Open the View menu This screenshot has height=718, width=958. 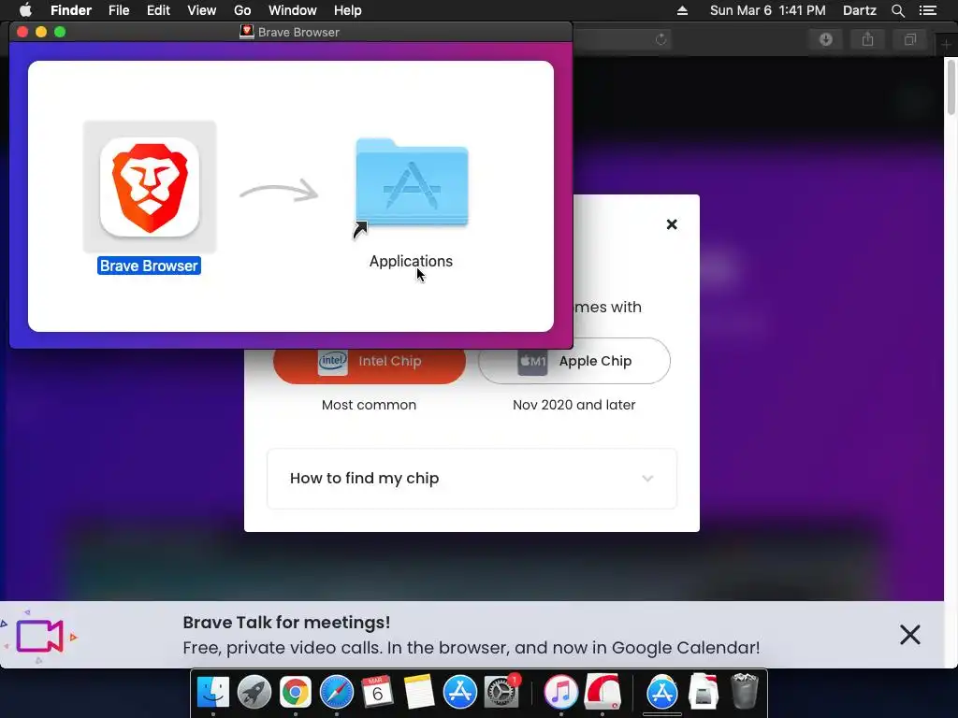point(202,10)
